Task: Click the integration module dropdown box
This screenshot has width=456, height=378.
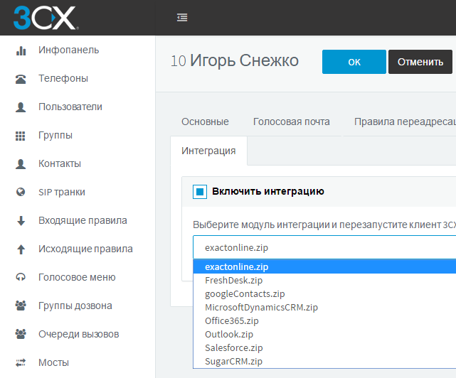Action: [x=324, y=247]
